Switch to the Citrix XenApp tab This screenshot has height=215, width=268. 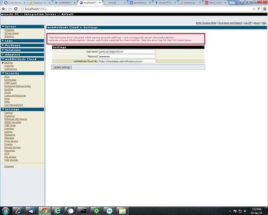(15, 3)
